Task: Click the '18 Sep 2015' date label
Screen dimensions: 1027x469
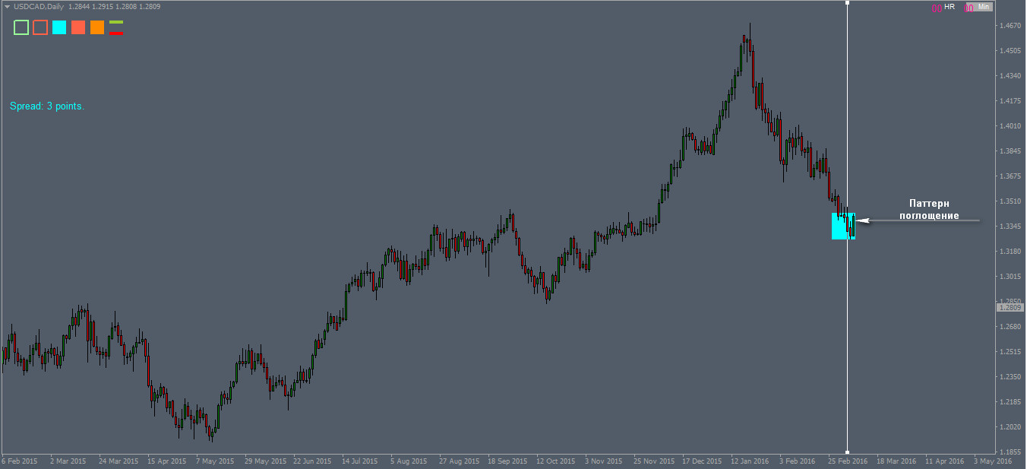Action: [507, 461]
